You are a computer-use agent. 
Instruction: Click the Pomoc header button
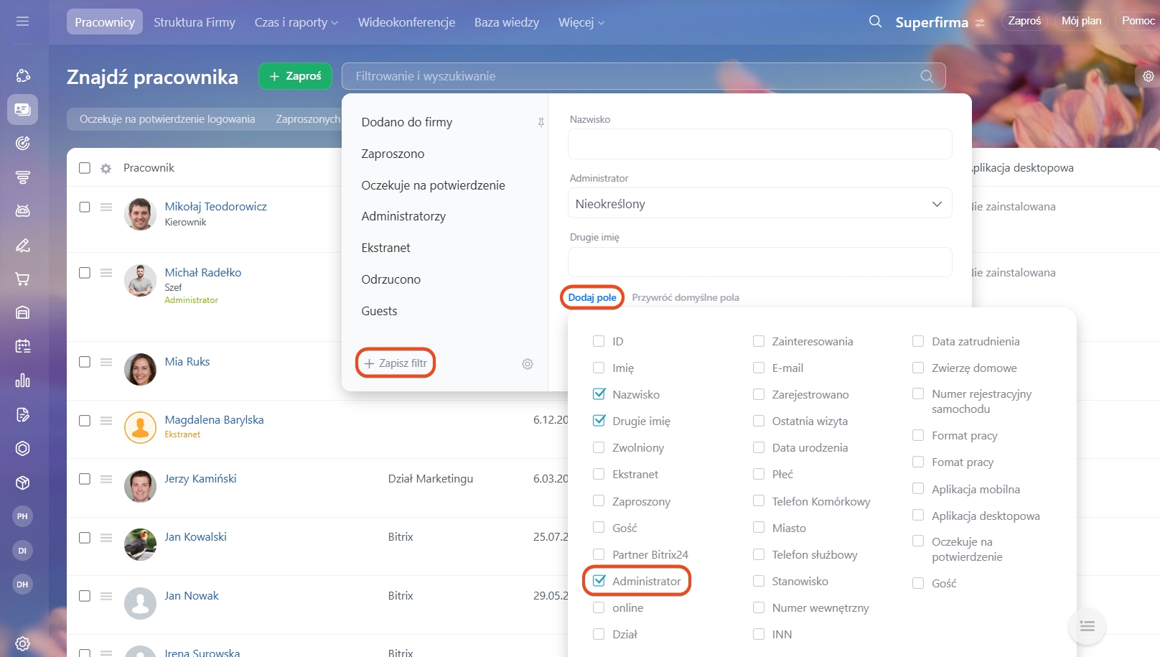point(1138,21)
